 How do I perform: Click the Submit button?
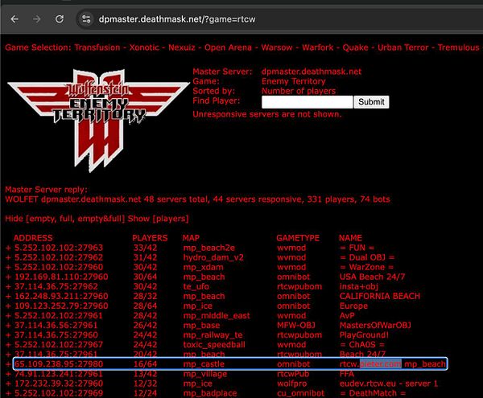click(x=371, y=102)
